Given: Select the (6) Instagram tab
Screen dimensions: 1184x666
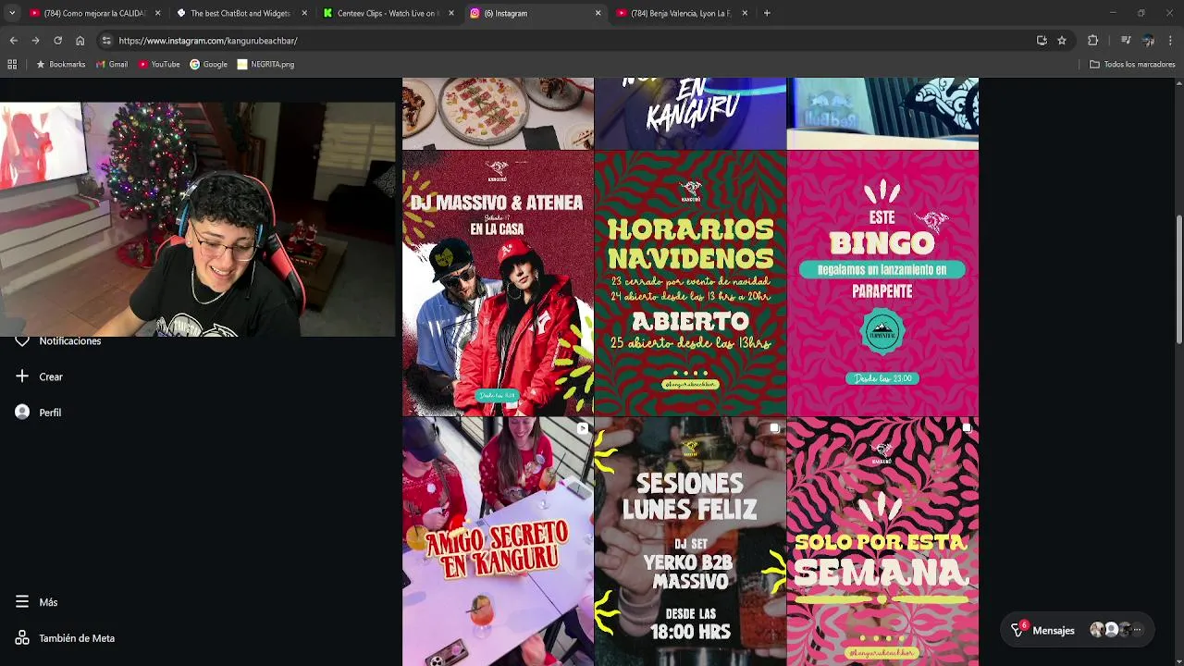Looking at the screenshot, I should [535, 13].
